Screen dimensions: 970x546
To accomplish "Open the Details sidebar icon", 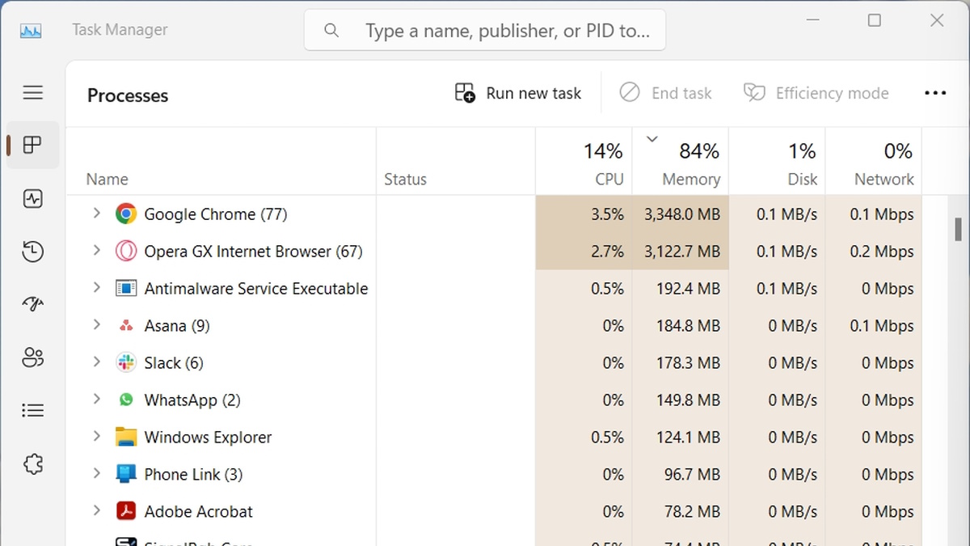I will click(33, 410).
